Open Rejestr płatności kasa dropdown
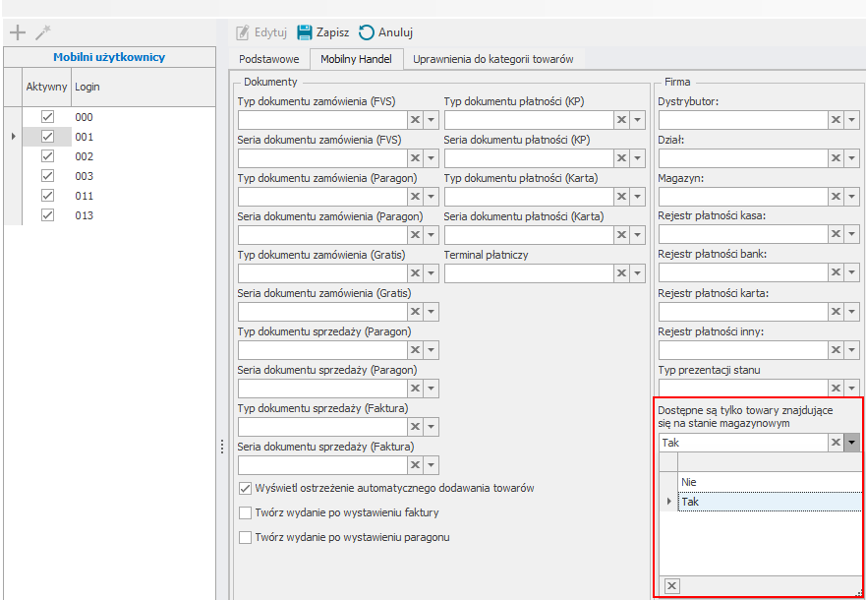The width and height of the screenshot is (866, 600). point(852,235)
